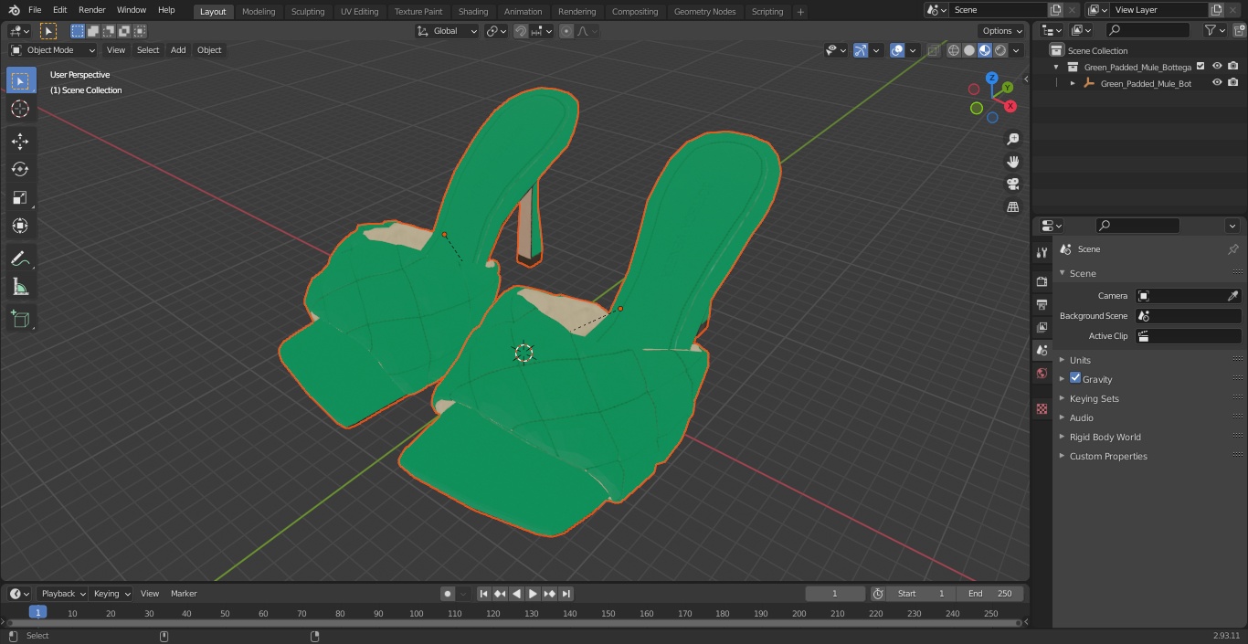Open the Tool properties tab
This screenshot has width=1248, height=644.
(x=1042, y=252)
